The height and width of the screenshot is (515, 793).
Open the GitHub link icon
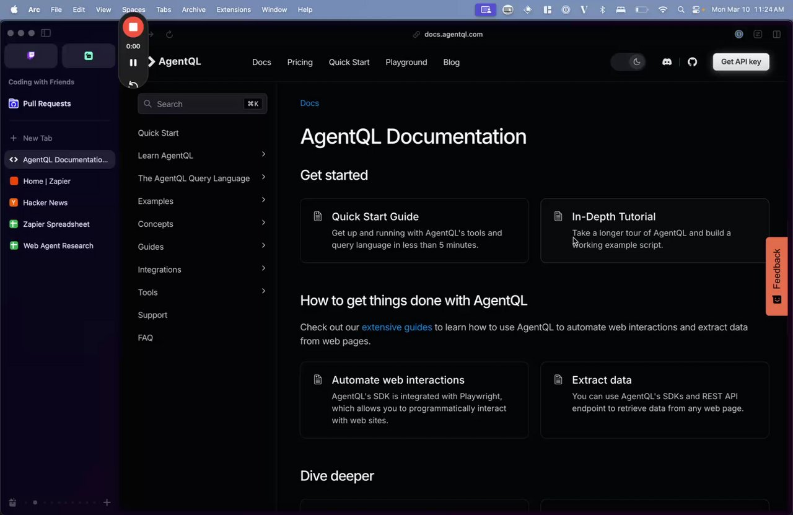pyautogui.click(x=693, y=62)
